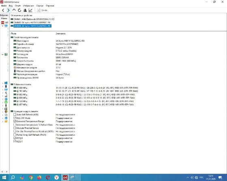Image resolution: width=227 pixels, height=181 pixels.
Task: Toggle the Extended Temperature Range checkbox
Action: (15, 121)
